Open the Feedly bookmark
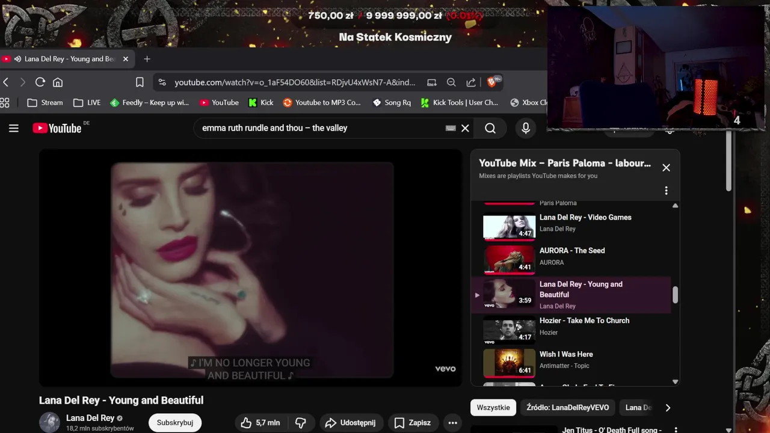770x433 pixels. 150,103
